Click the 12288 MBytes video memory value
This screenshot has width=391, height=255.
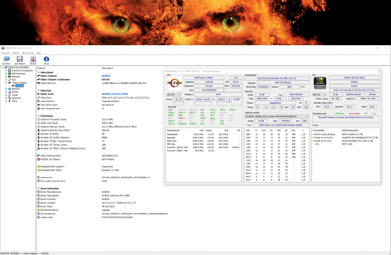(x=124, y=83)
